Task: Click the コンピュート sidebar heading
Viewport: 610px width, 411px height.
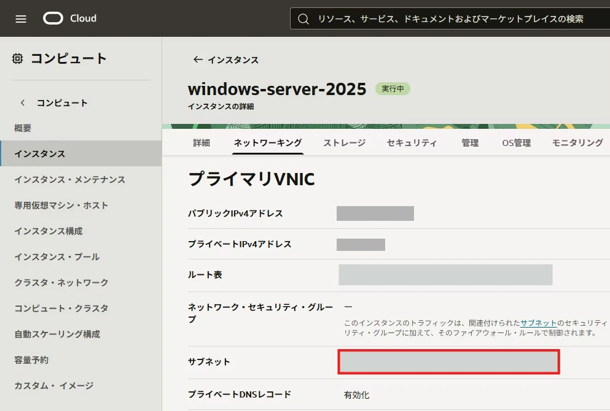Action: pyautogui.click(x=68, y=59)
